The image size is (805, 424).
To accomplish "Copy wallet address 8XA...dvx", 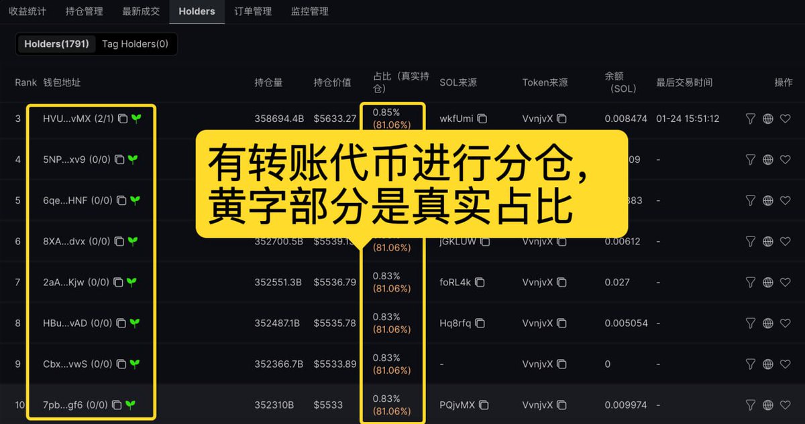I will 119,241.
